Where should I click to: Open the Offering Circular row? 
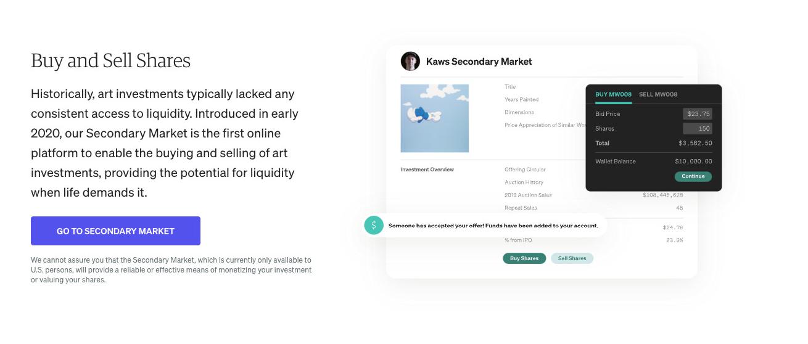tap(525, 170)
